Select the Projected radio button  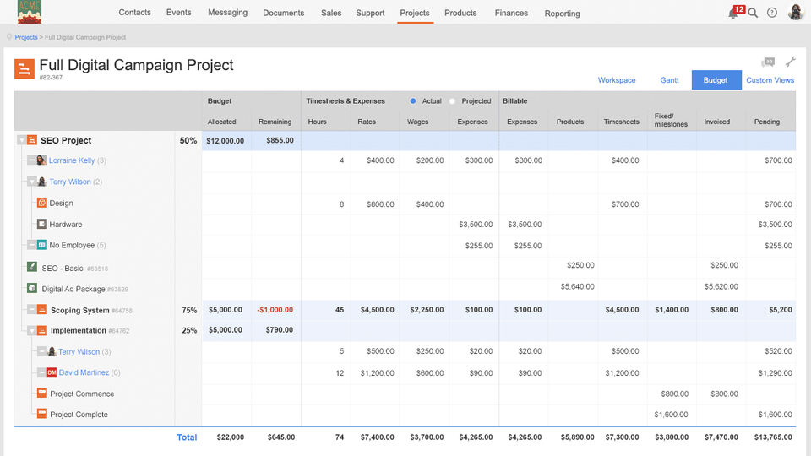click(x=453, y=101)
